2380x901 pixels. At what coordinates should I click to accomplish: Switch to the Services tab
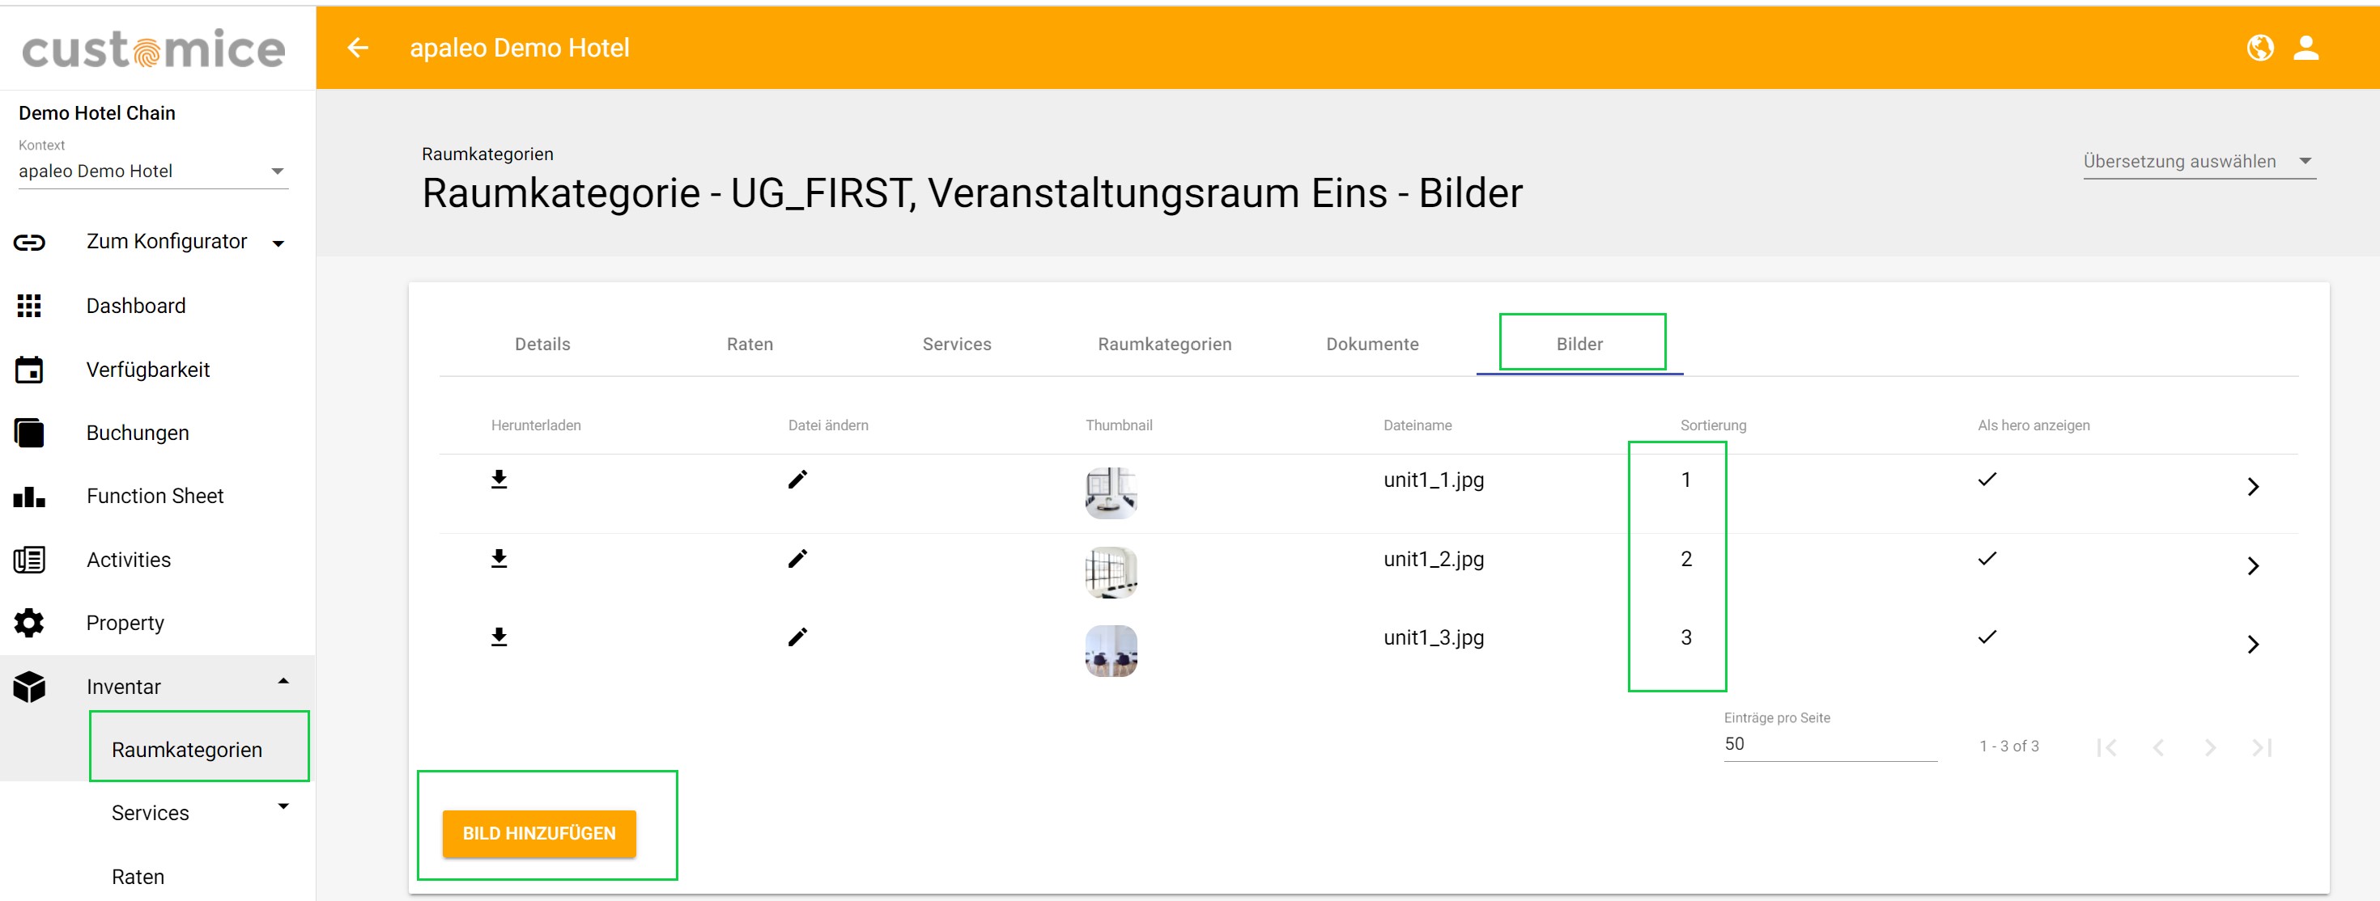956,345
